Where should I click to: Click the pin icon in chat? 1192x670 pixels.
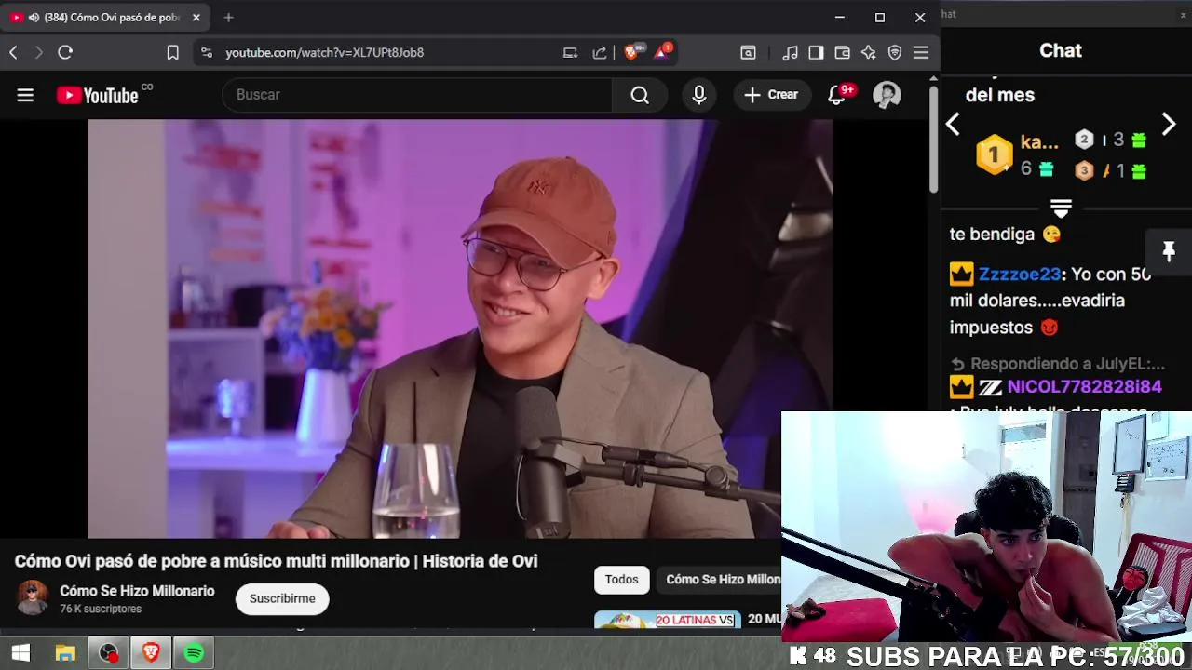1169,251
